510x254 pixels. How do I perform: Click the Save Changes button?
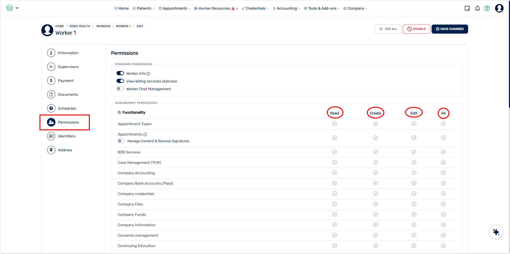tap(450, 29)
